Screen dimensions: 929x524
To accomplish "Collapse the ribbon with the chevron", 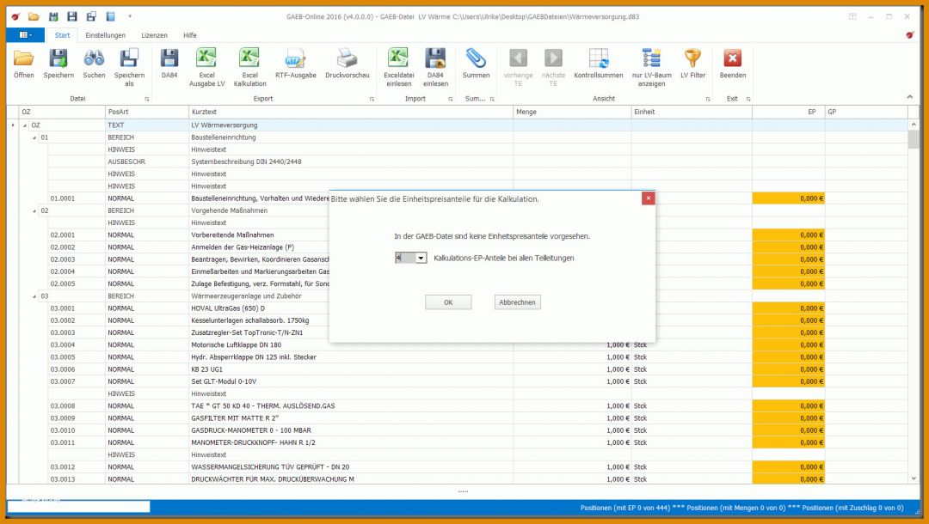I will (x=910, y=97).
